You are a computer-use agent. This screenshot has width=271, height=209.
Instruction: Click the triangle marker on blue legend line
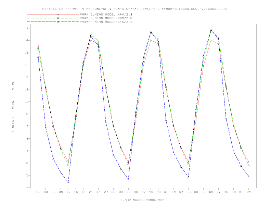(x=58, y=22)
